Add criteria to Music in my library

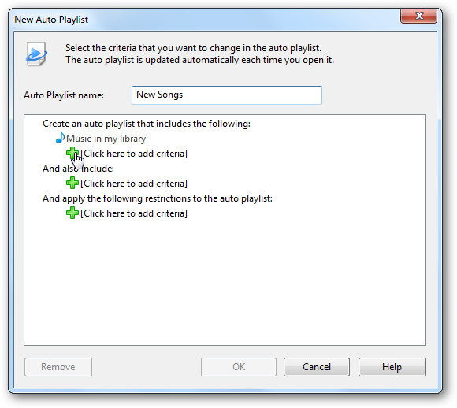point(134,154)
